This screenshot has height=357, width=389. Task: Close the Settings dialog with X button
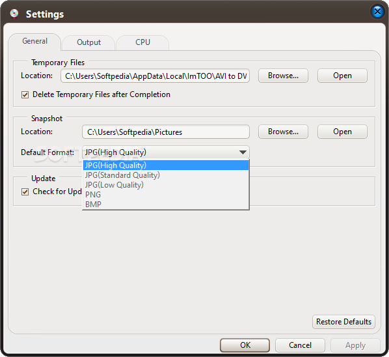(377, 12)
